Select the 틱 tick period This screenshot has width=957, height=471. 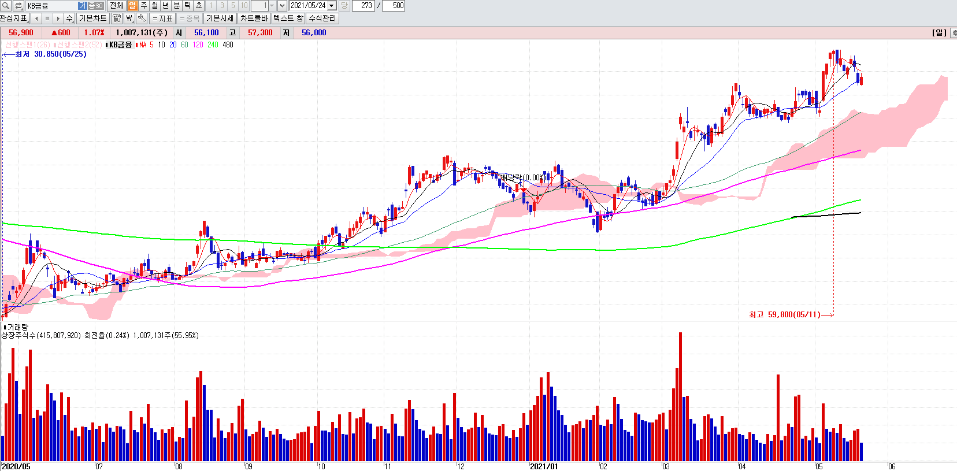click(x=188, y=6)
